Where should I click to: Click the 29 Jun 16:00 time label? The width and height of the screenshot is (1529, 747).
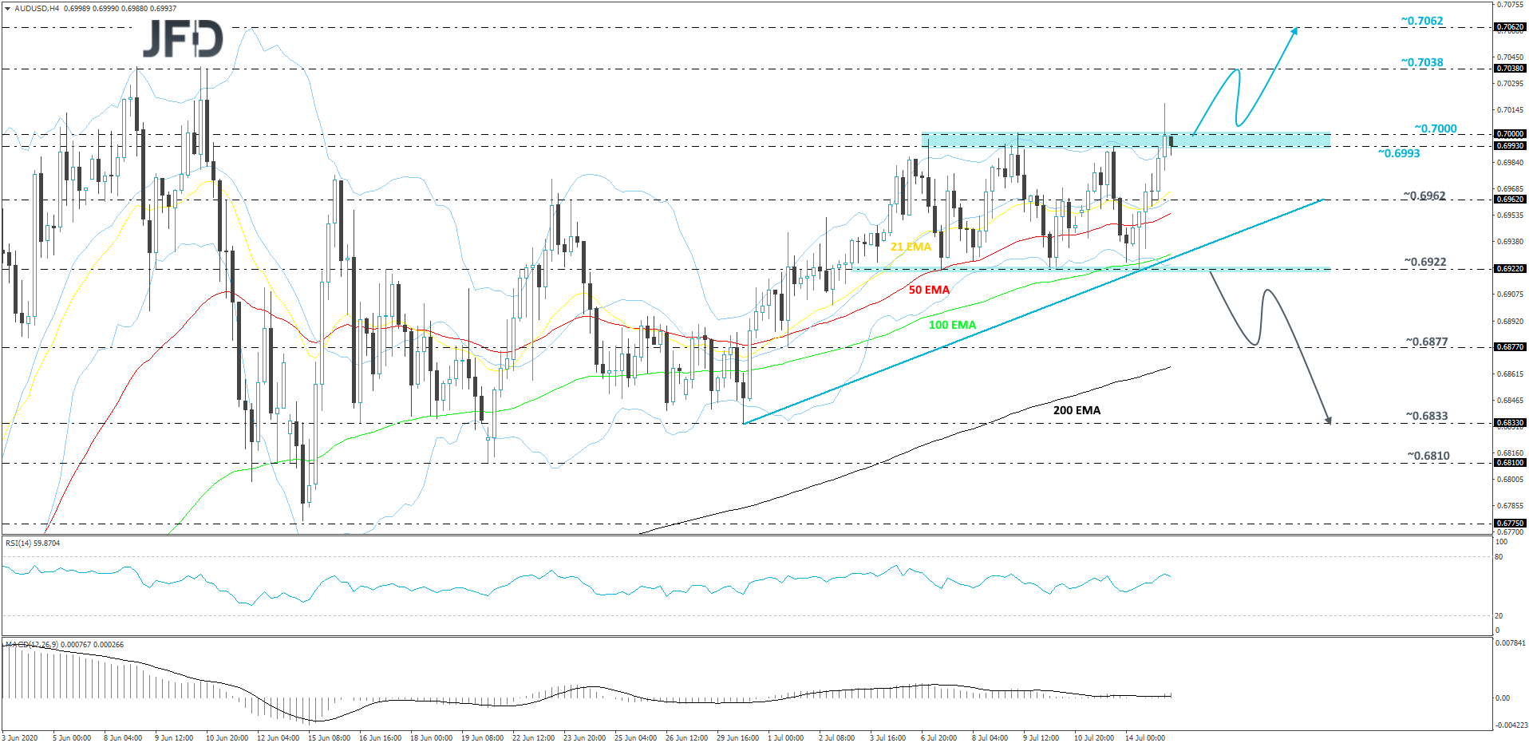click(x=737, y=738)
